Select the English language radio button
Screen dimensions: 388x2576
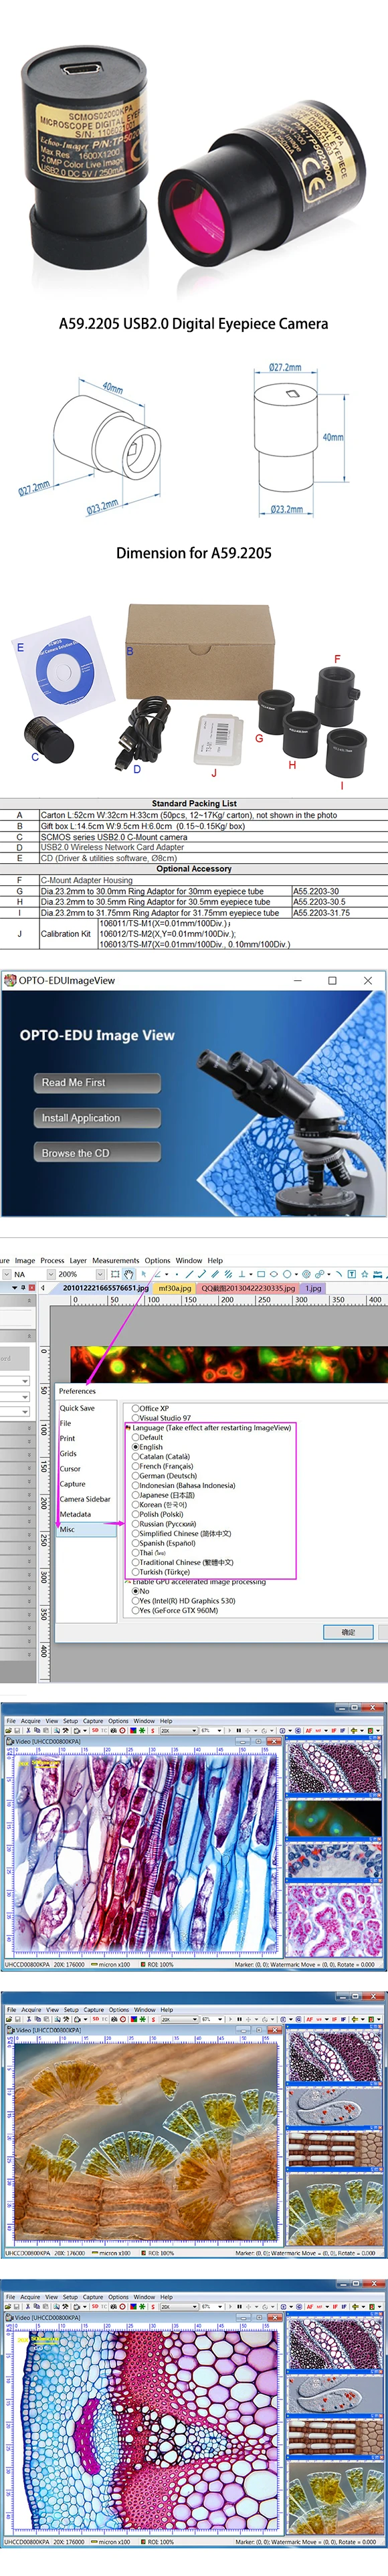pyautogui.click(x=136, y=1447)
